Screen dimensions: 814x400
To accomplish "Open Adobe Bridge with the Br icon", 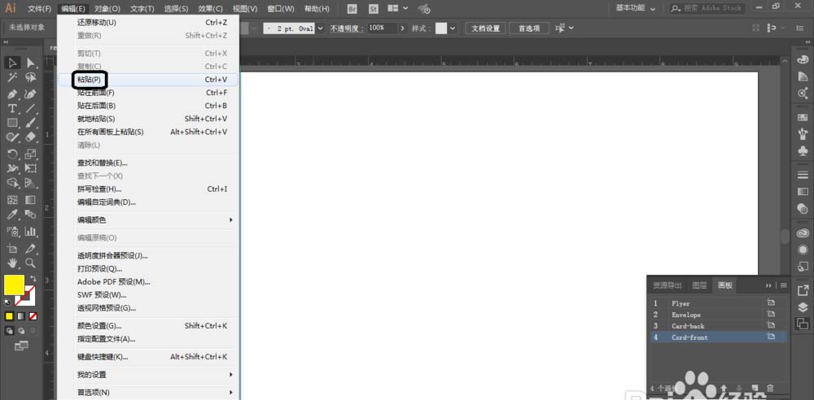I will click(352, 9).
